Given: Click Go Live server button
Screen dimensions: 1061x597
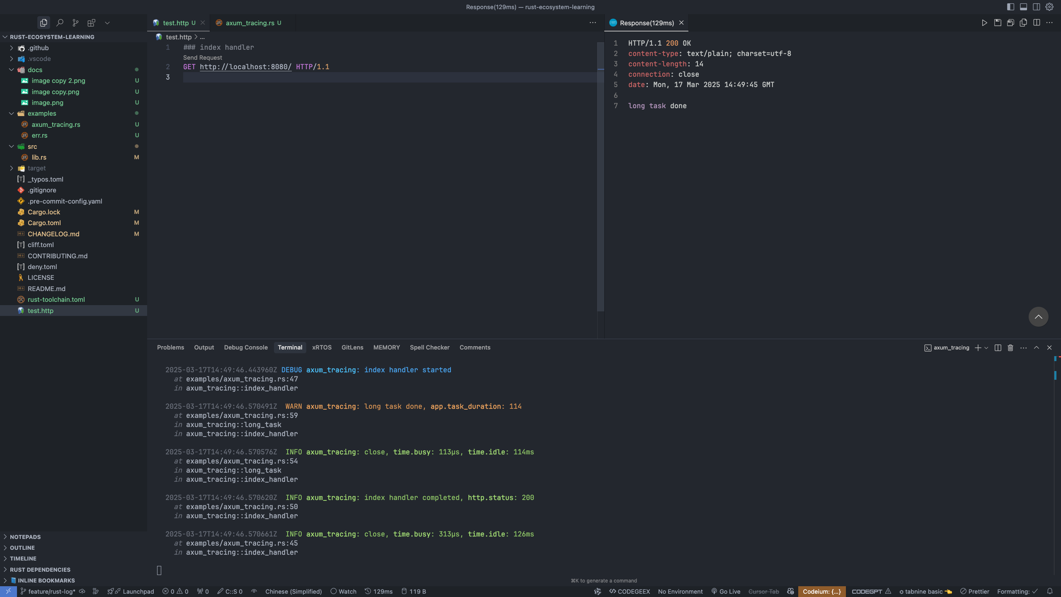Looking at the screenshot, I should (726, 592).
